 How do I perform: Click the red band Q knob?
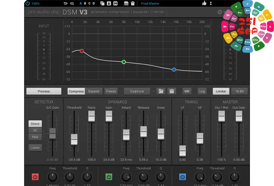[x=87, y=177]
